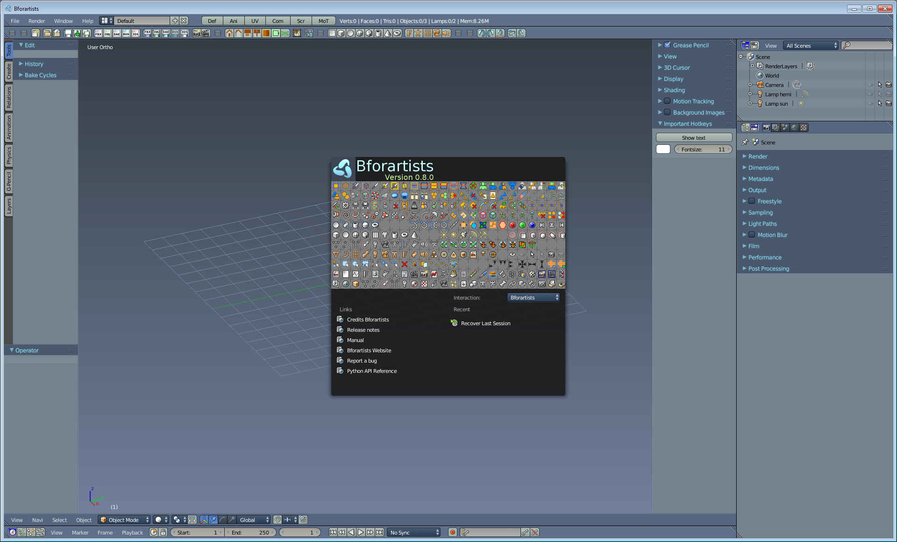Screen dimensions: 897x542
Task: Click the Render animation clapperboard icon
Action: coord(206,33)
